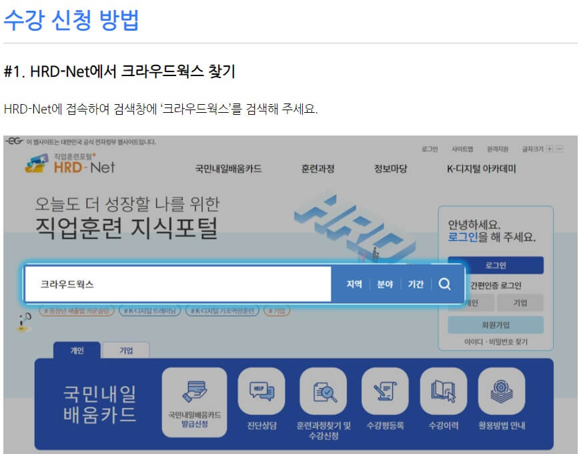Open the 분야 filter dropdown

pyautogui.click(x=385, y=283)
